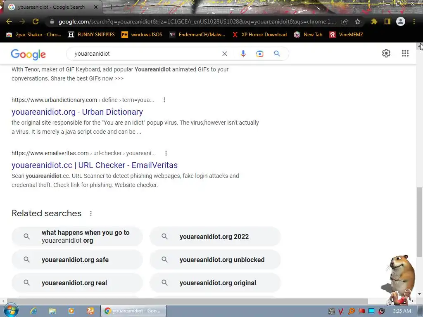Launch Windows Media Player from the taskbar

71,311
